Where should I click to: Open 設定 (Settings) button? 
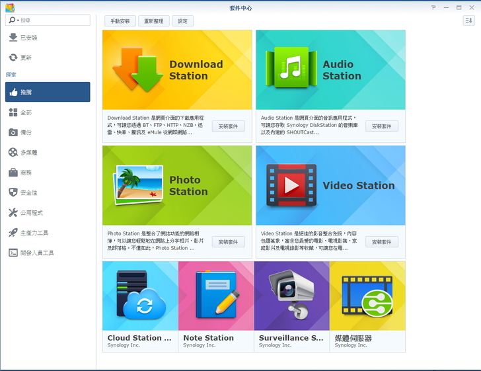pos(182,21)
